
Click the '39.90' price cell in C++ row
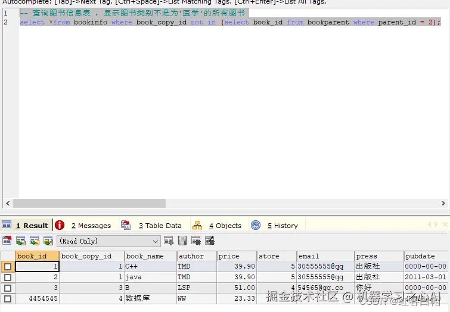[237, 266]
